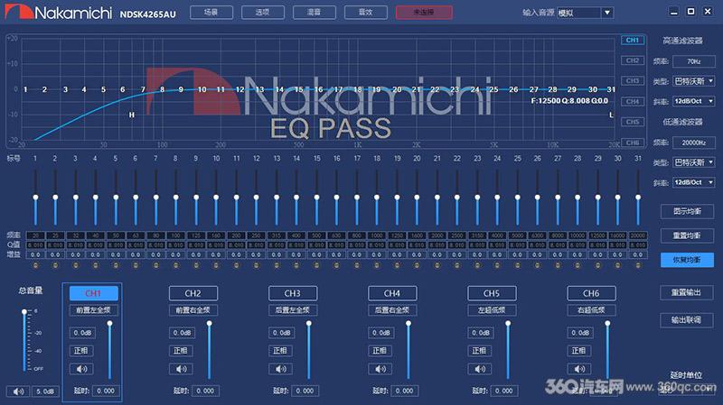Screen dimensions: 723x405
Task: Open the input source dropdown 模拟
Action: (586, 13)
